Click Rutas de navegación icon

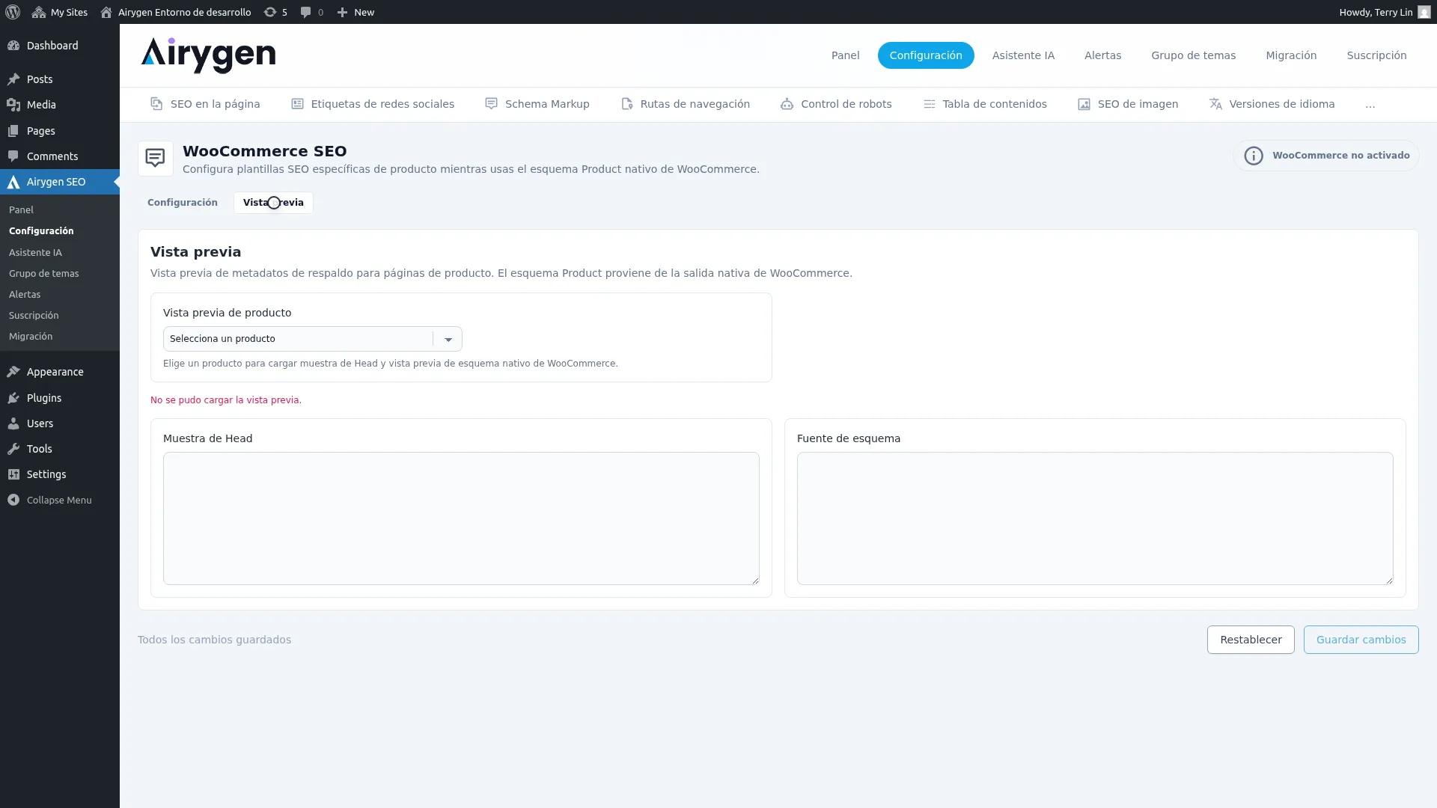(x=626, y=104)
